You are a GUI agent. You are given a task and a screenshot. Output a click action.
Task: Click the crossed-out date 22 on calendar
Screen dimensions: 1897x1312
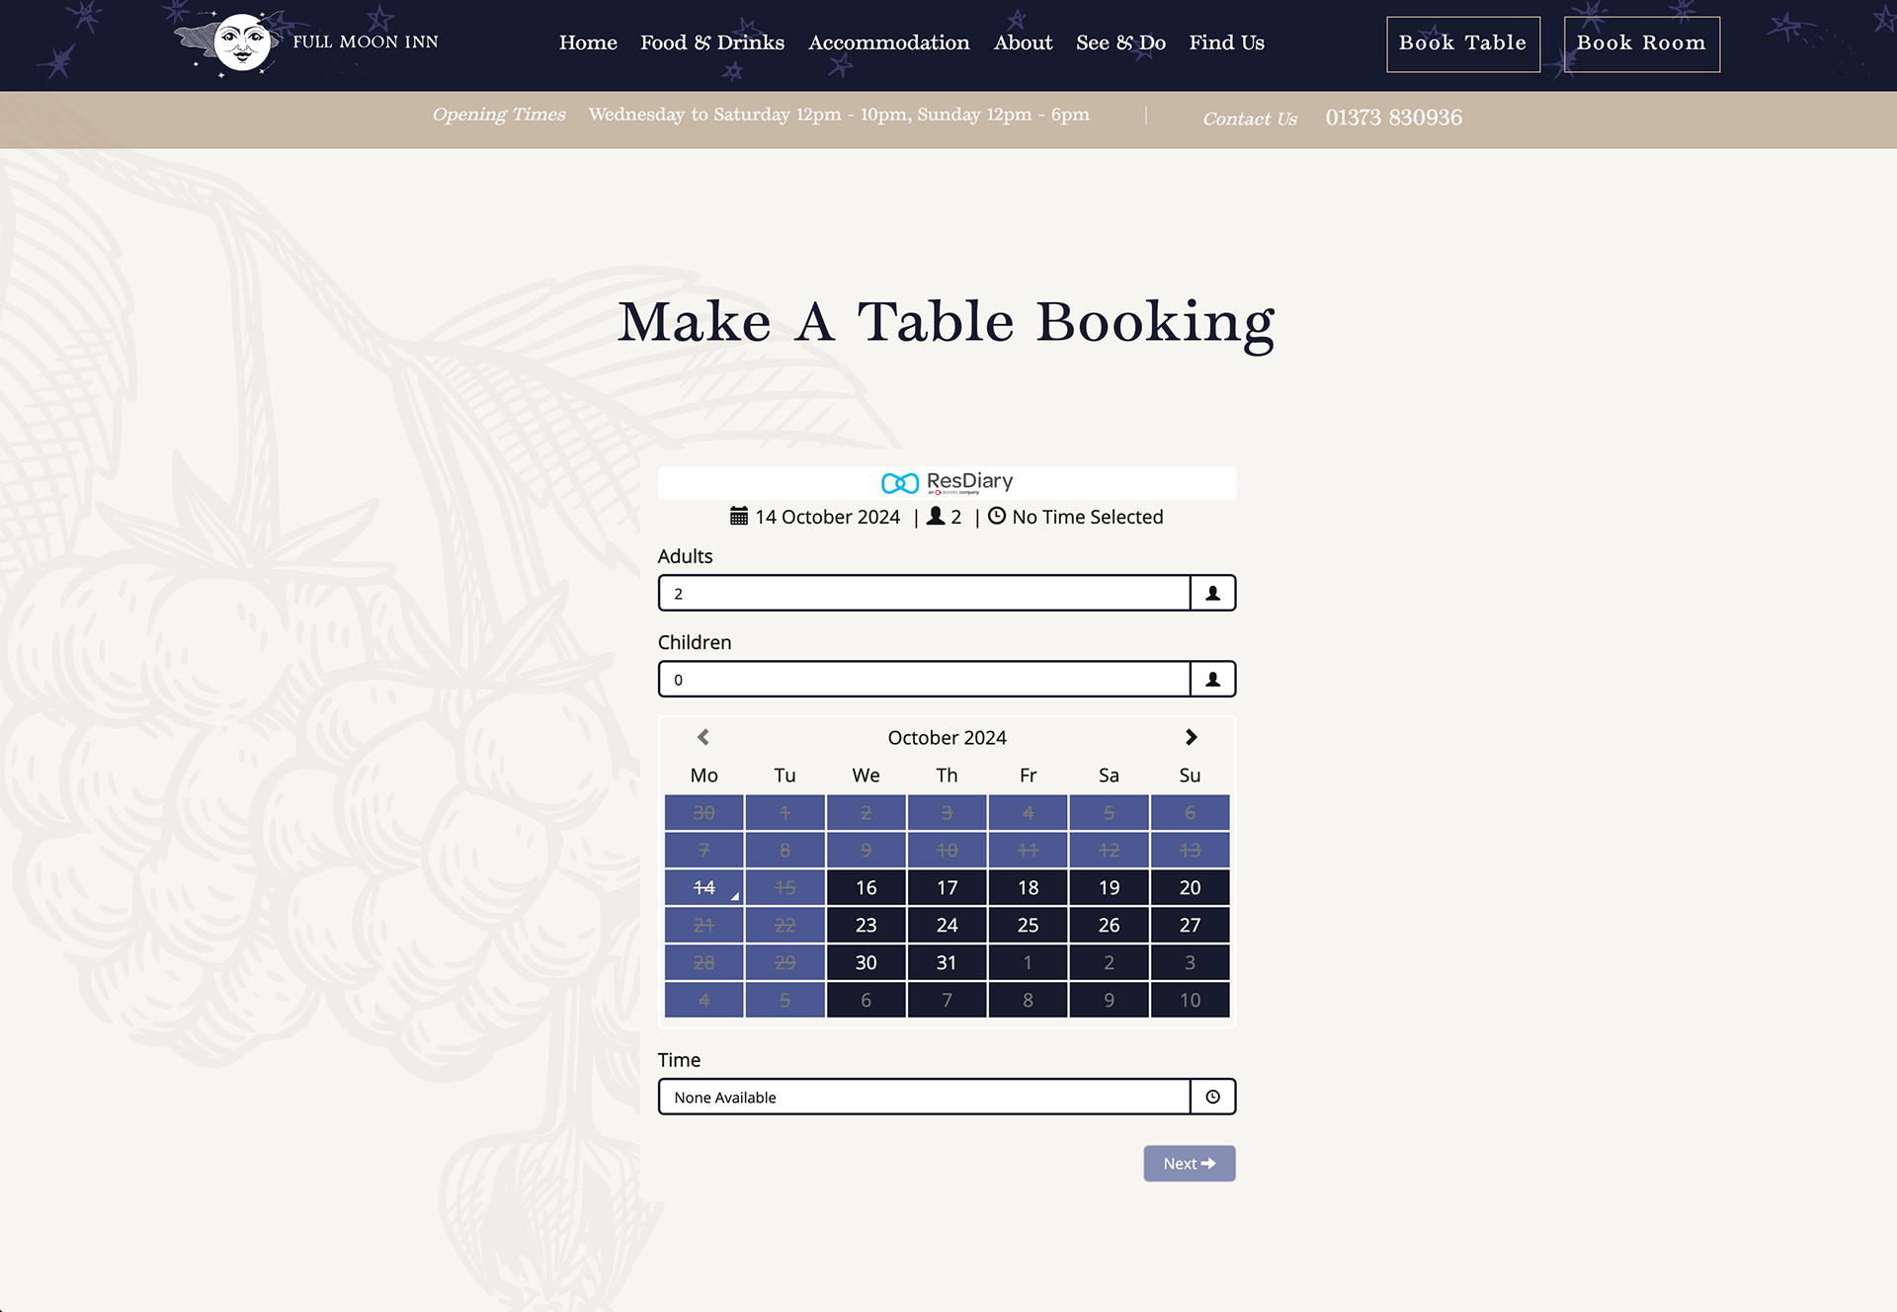(785, 925)
